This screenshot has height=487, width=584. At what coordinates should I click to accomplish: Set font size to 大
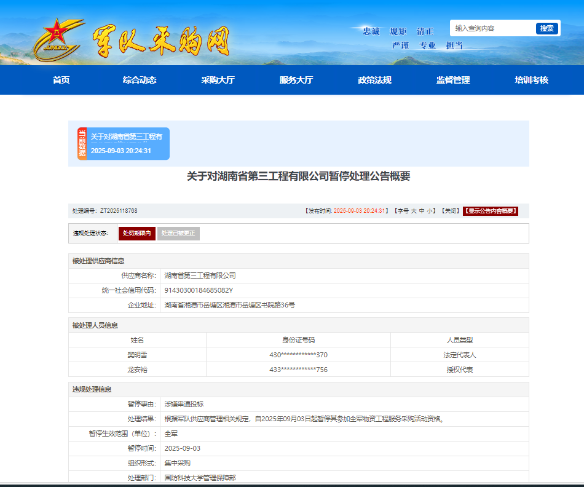pos(414,211)
